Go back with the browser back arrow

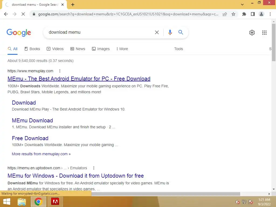click(6, 14)
